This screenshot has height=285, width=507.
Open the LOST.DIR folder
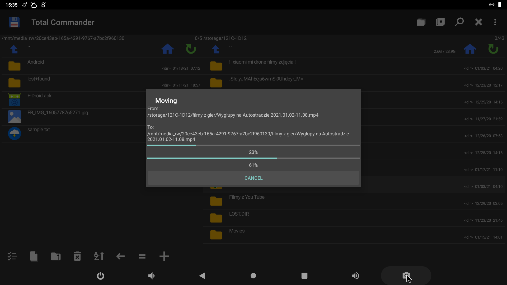355,218
